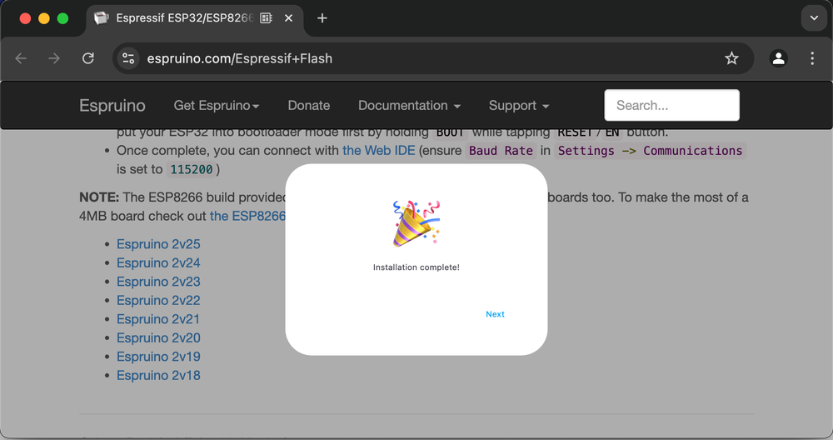Image resolution: width=833 pixels, height=440 pixels.
Task: Open the ESP8266 link in the note
Action: click(247, 216)
